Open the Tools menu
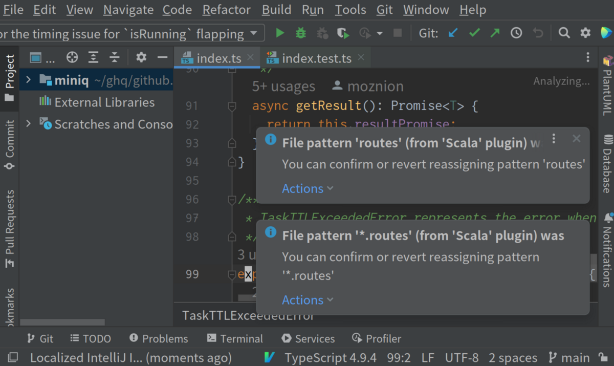 tap(350, 10)
